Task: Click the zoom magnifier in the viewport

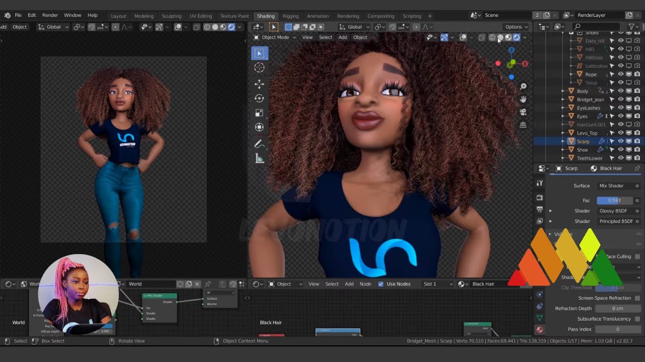Action: (523, 87)
